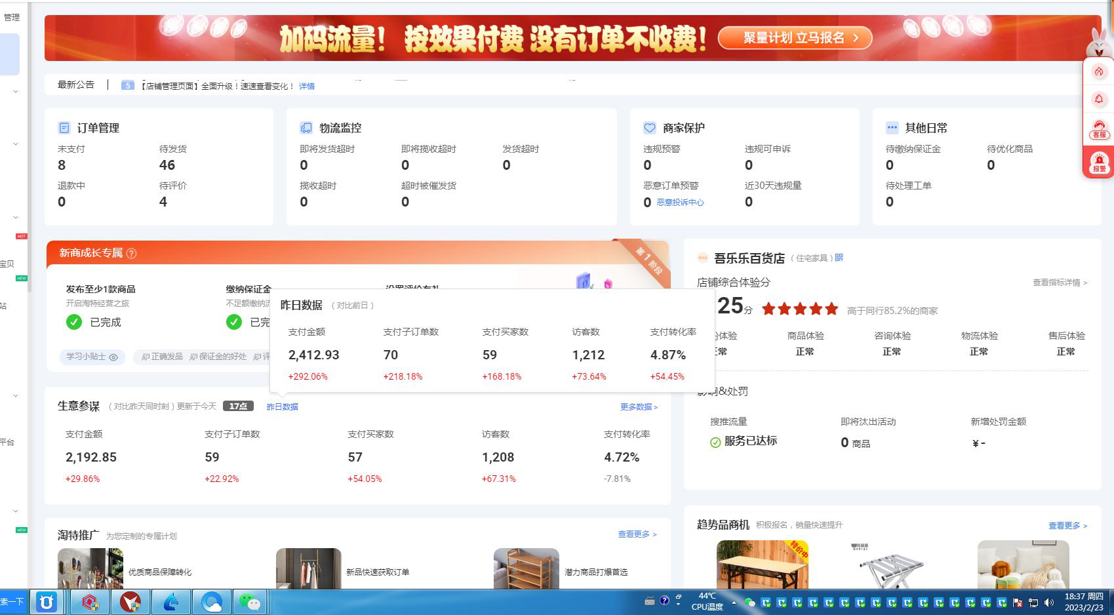Viewport: 1114px width, 615px height.
Task: Open 详情 link in latest announcement
Action: (307, 86)
